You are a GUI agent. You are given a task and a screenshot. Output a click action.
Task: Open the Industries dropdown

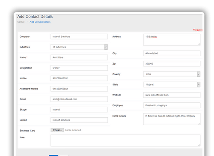tap(79, 47)
